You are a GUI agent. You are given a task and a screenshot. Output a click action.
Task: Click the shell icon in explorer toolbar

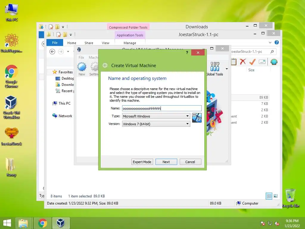coord(274,62)
